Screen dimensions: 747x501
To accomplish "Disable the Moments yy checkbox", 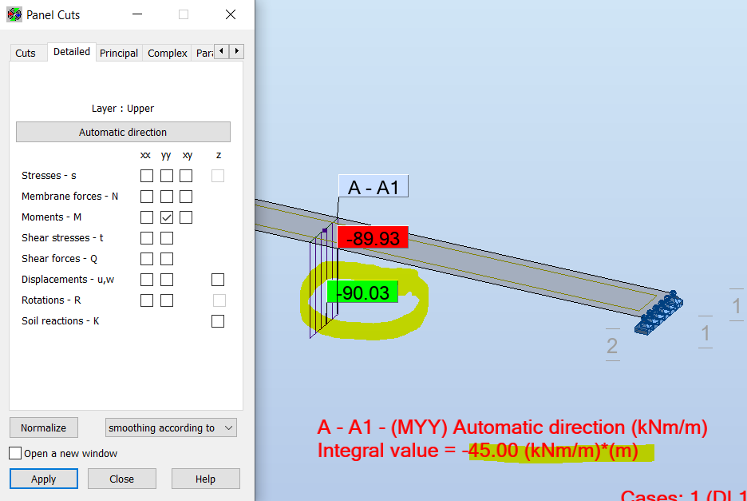I will [x=166, y=217].
